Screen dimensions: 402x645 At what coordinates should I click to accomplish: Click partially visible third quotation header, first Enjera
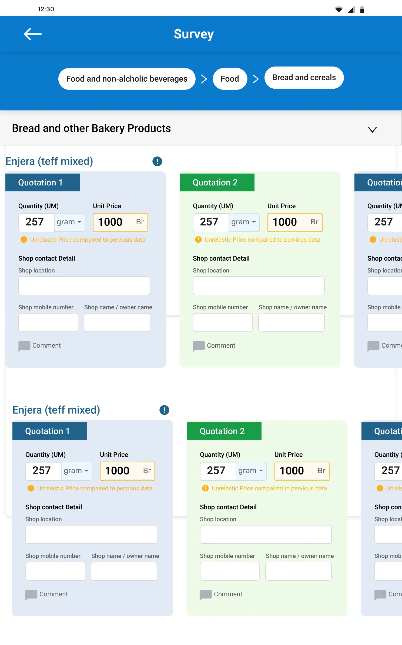(378, 182)
